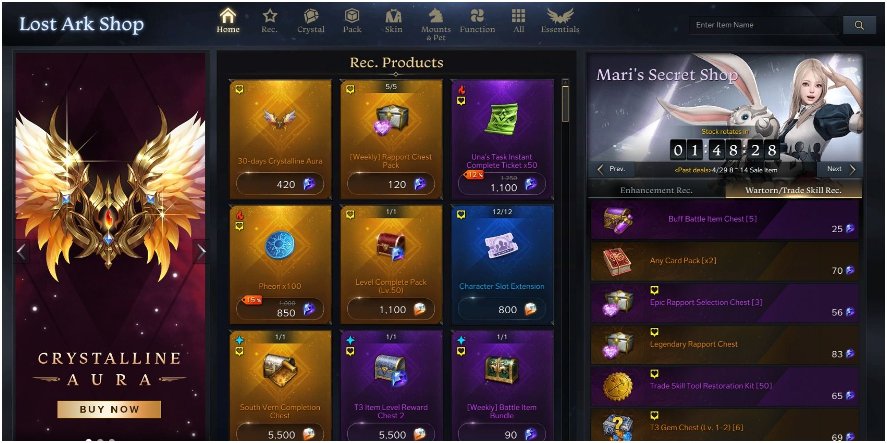Go to next banner with right arrow
The width and height of the screenshot is (887, 443).
(201, 252)
